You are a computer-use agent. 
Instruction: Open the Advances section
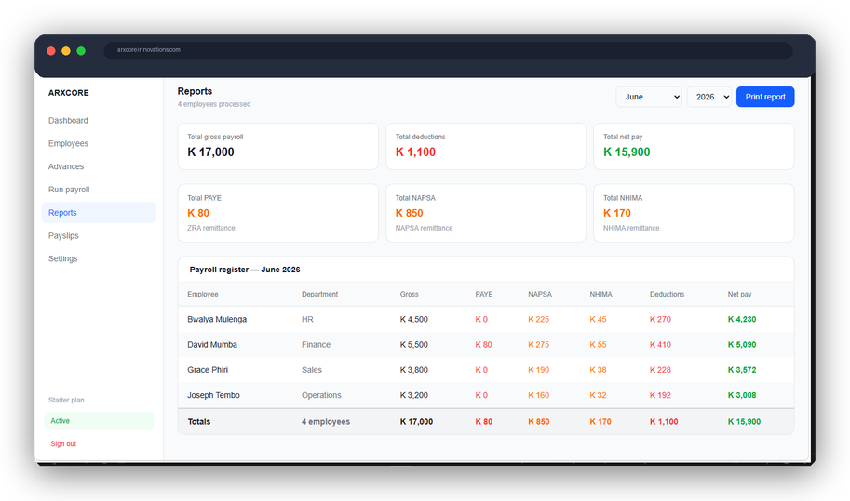point(66,166)
